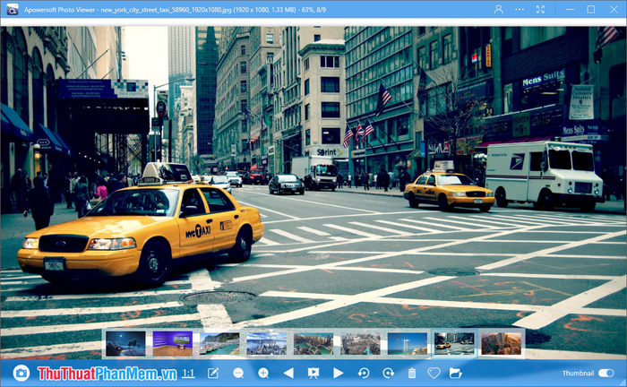Screen dimensions: 627x387
Task: Select the grey aerial cityscape thumbnail
Action: pyautogui.click(x=360, y=343)
